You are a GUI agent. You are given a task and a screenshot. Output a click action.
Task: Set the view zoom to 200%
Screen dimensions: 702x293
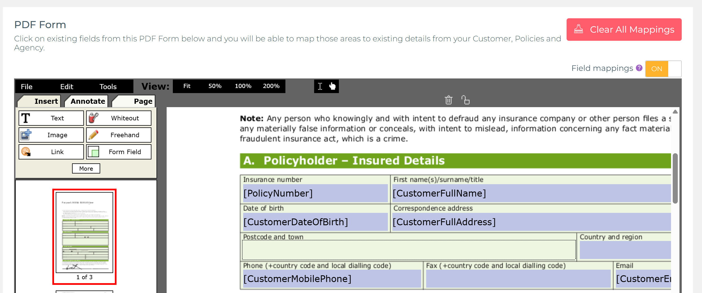(271, 86)
